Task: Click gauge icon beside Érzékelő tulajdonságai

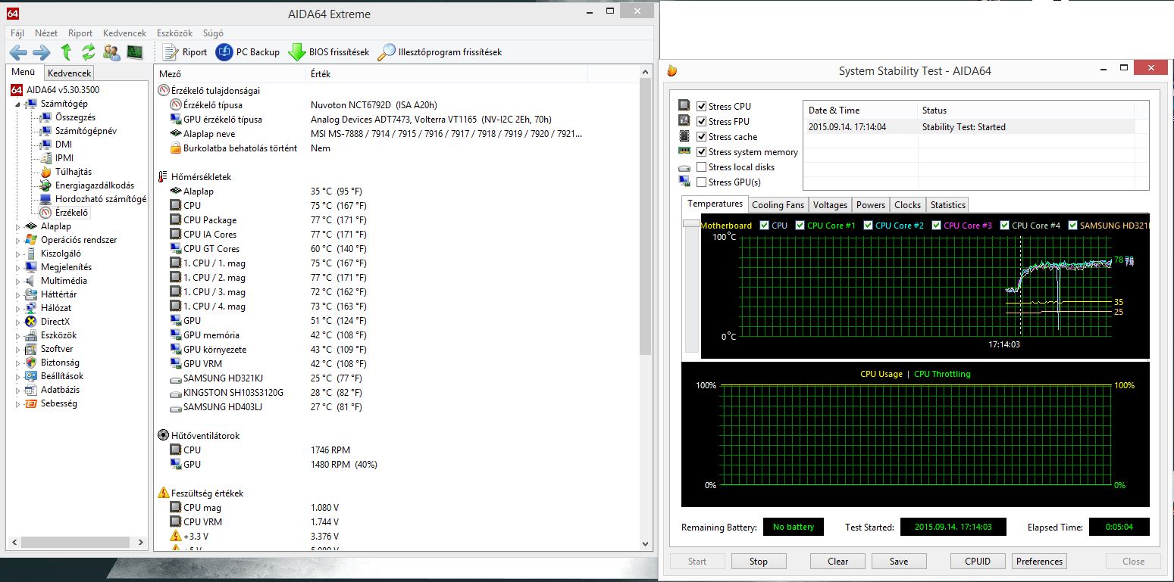Action: (163, 91)
